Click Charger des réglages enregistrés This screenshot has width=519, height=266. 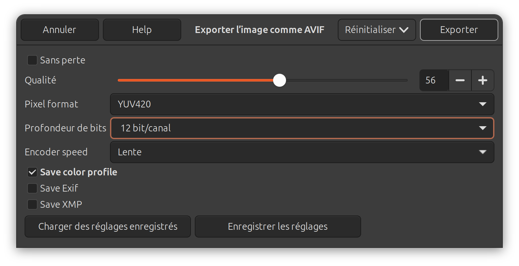click(x=108, y=227)
